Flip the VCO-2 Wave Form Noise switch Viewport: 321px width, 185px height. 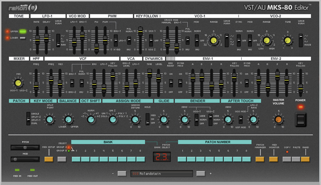tap(301, 41)
